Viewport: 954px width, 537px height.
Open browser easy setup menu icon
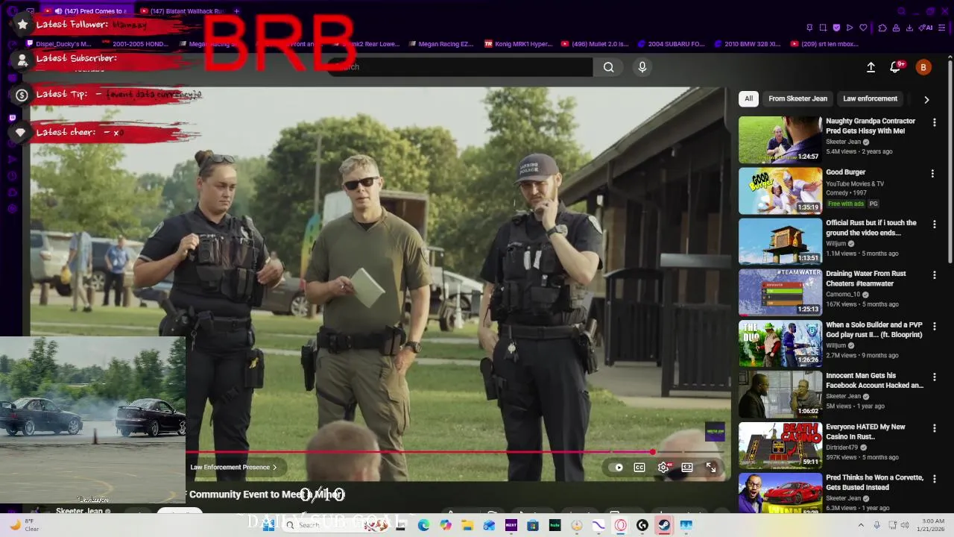coord(943,28)
